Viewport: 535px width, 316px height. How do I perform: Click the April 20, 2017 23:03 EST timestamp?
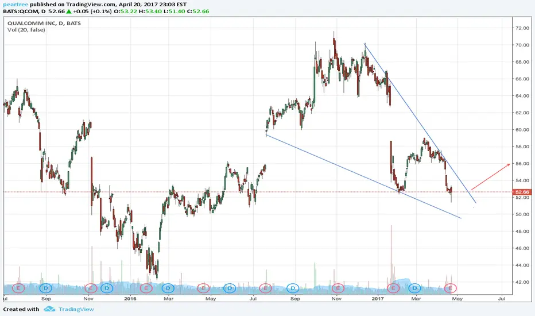pos(153,5)
